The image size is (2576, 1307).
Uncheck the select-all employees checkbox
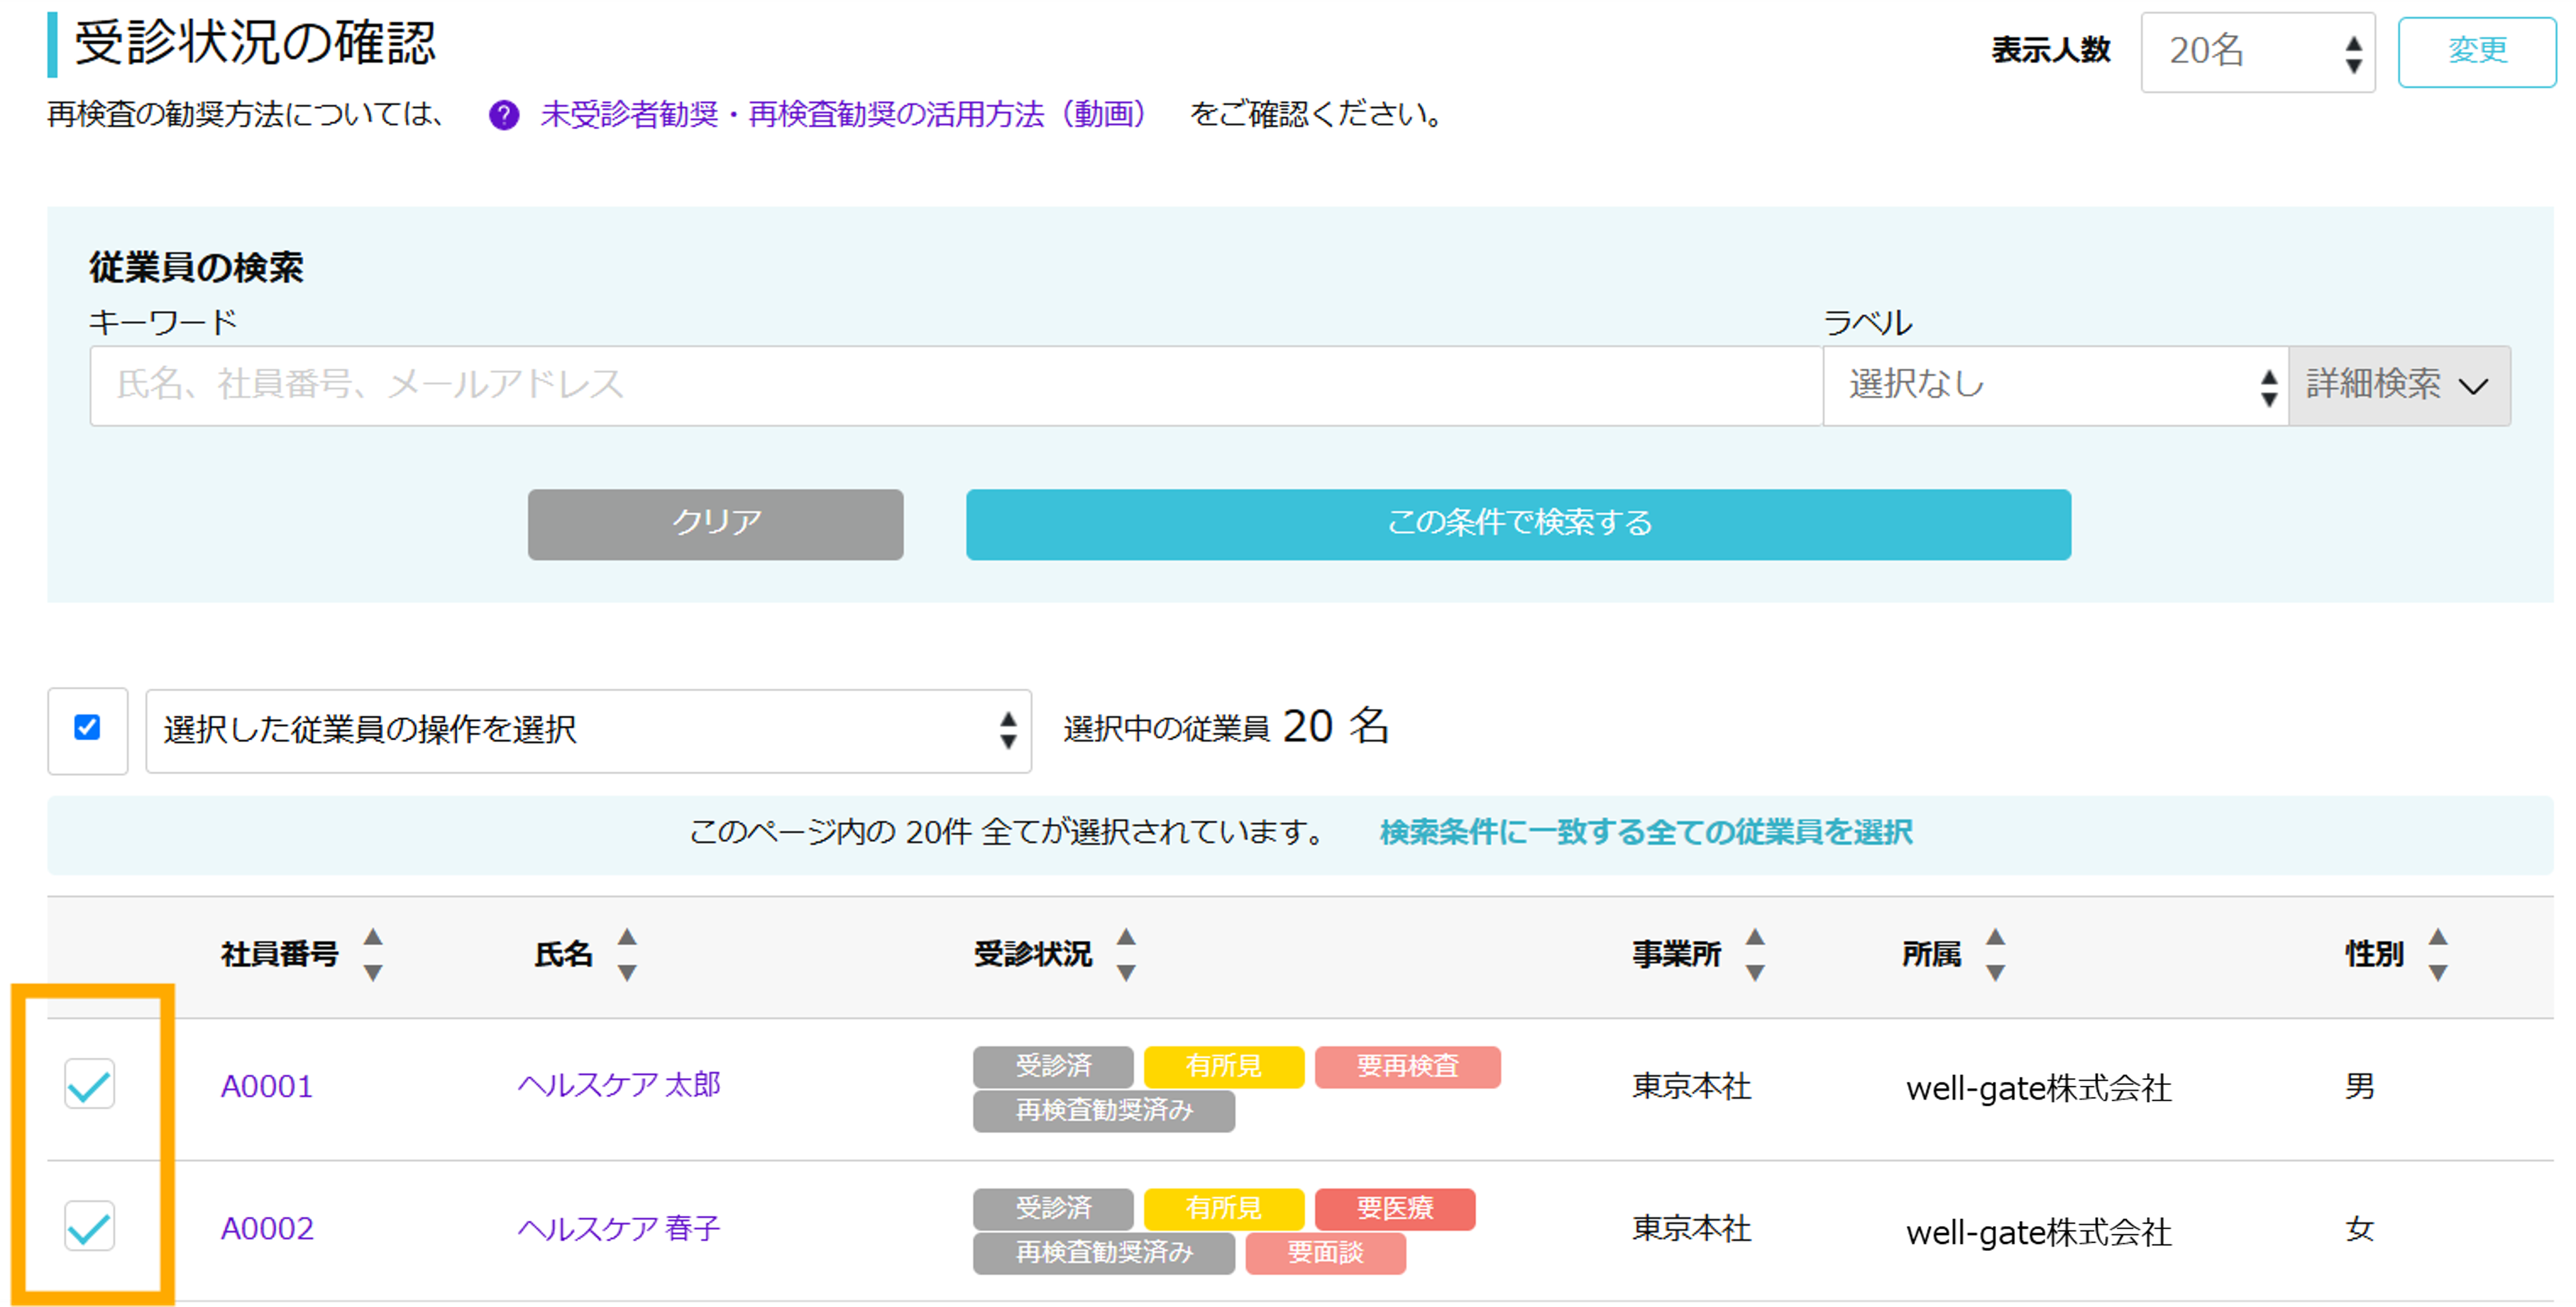(x=87, y=728)
